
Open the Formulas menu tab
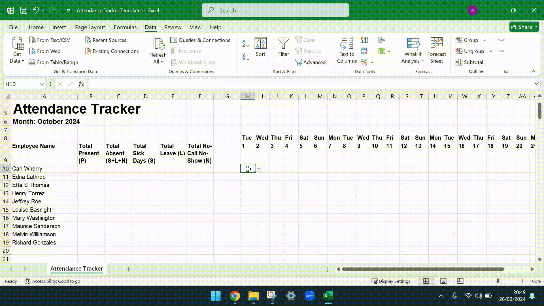click(125, 27)
